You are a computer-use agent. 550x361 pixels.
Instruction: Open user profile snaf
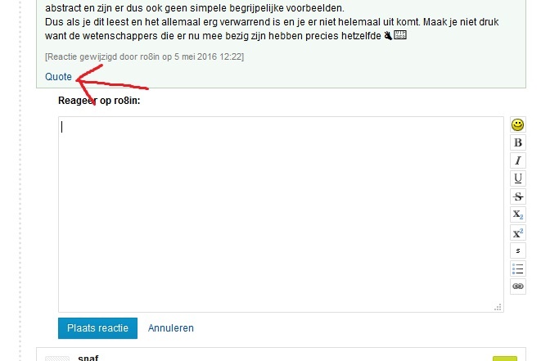click(88, 358)
